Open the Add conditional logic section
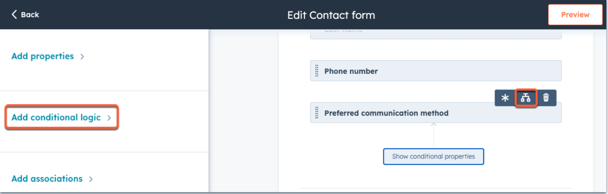This screenshot has height=194, width=608. 56,117
